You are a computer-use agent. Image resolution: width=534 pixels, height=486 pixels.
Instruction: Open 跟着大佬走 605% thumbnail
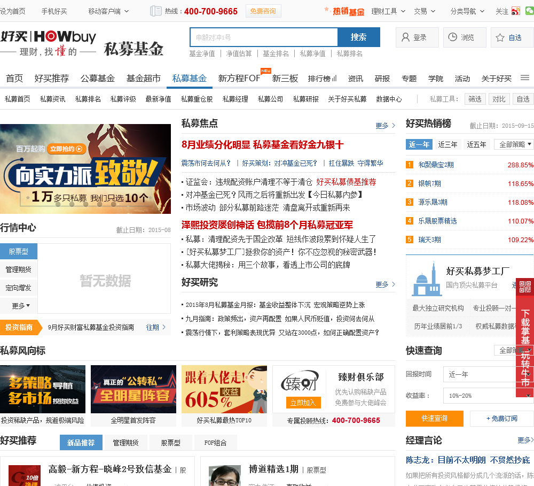pyautogui.click(x=224, y=389)
